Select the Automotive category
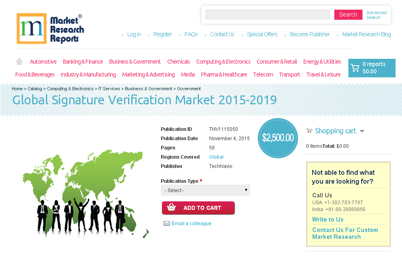This screenshot has width=402, height=263. pyautogui.click(x=43, y=62)
